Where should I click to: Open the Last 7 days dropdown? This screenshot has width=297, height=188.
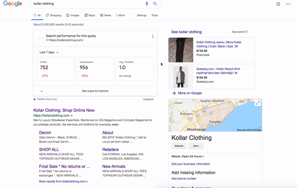[49, 52]
